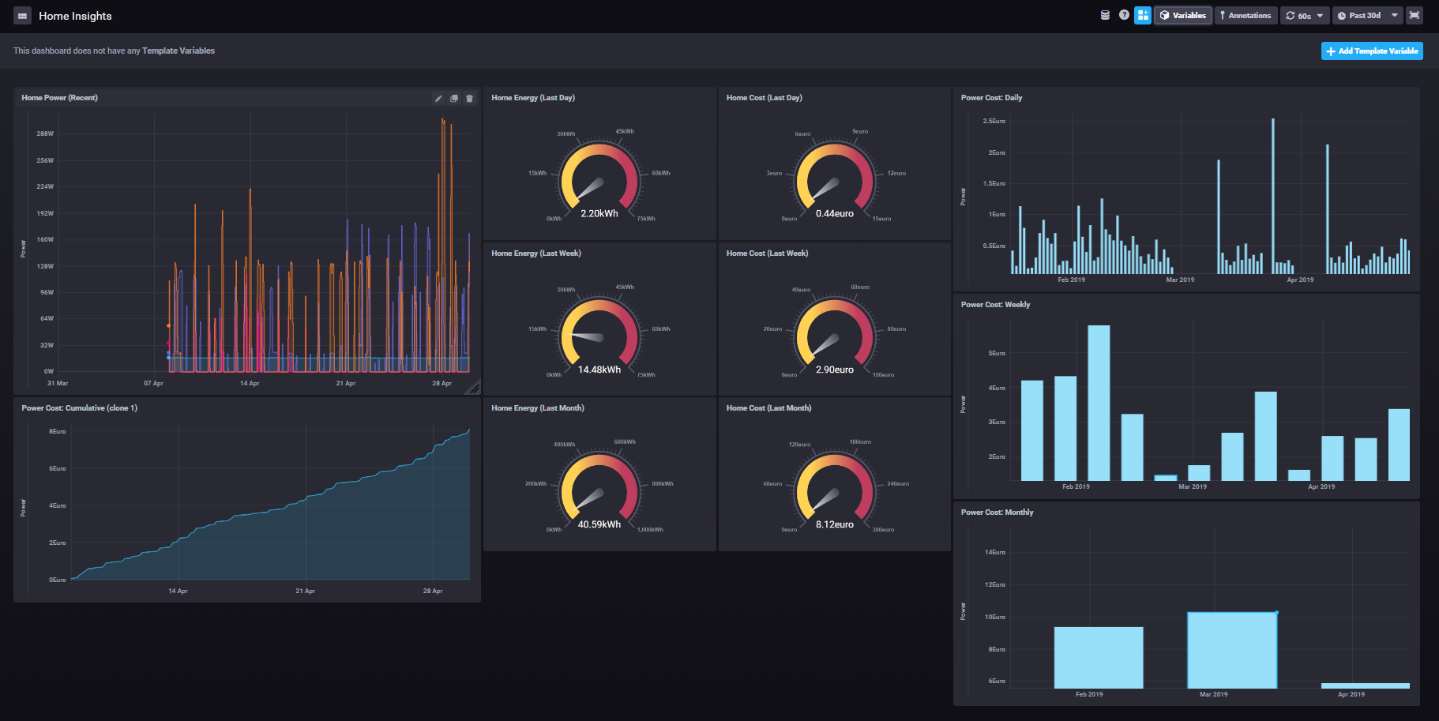1439x721 pixels.
Task: Open the dashboards list icon beside Home Insights
Action: coord(22,16)
